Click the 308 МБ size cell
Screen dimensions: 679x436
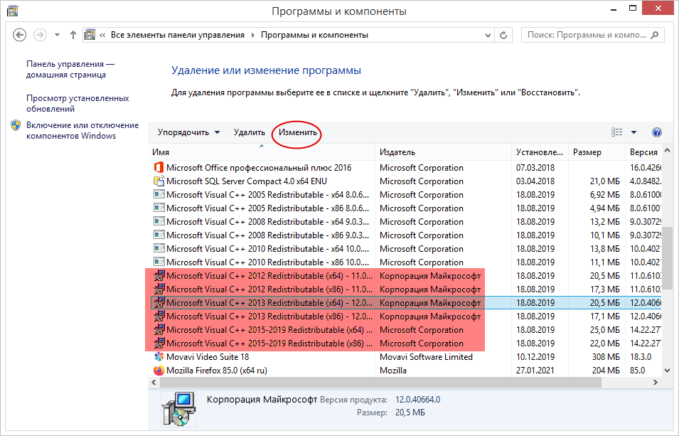pos(606,356)
